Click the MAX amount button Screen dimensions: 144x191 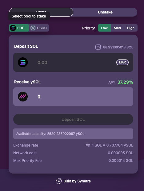click(x=122, y=62)
